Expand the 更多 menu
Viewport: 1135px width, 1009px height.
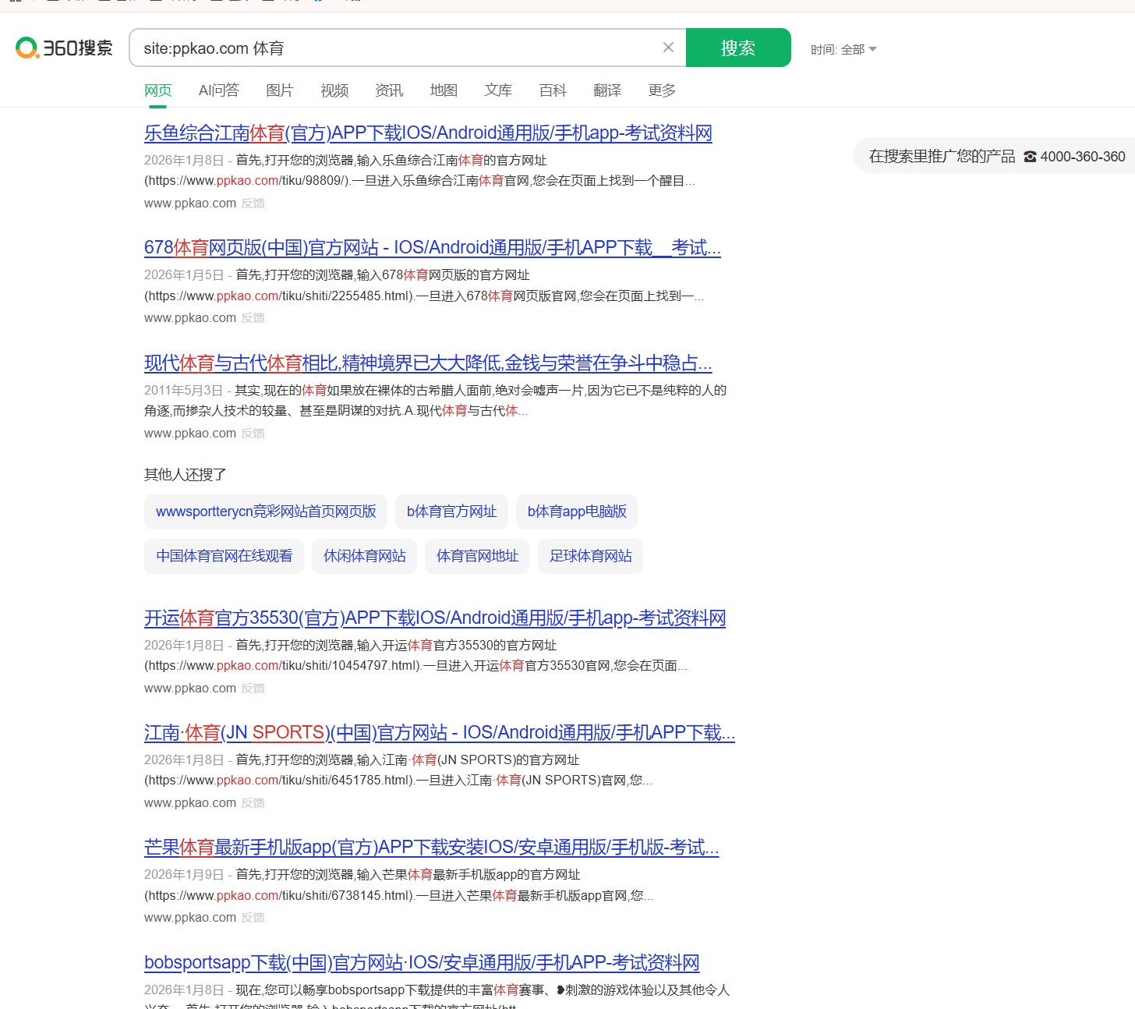(662, 90)
